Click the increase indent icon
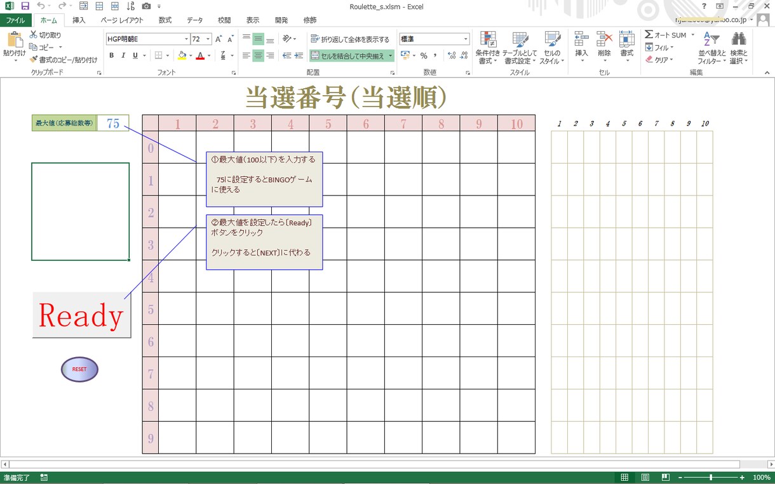775x484 pixels. 299,56
